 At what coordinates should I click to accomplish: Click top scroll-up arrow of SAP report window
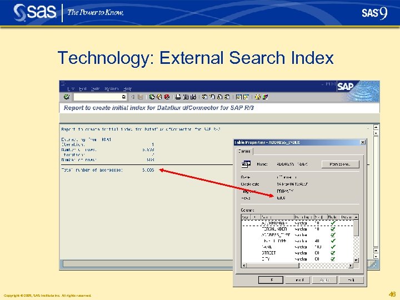click(x=376, y=127)
